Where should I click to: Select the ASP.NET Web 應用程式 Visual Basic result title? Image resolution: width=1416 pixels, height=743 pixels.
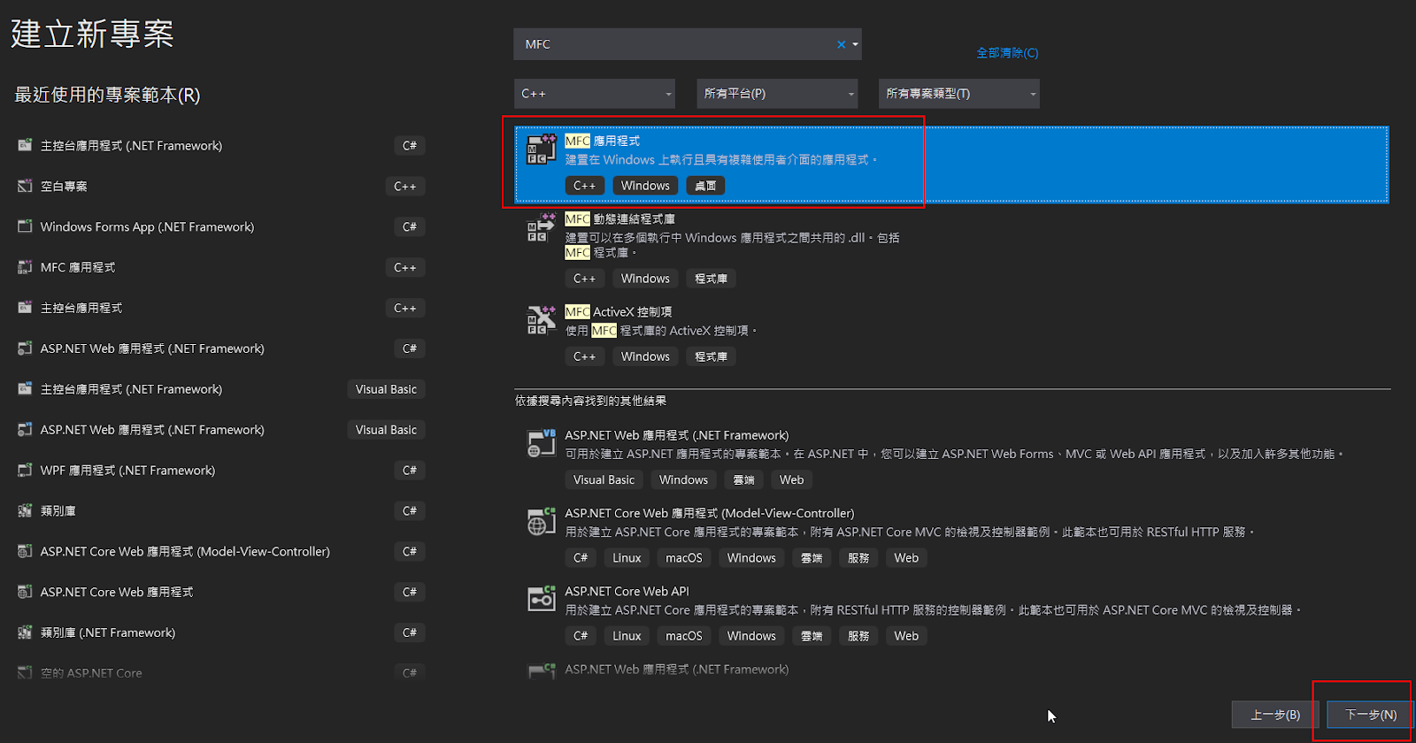click(676, 435)
